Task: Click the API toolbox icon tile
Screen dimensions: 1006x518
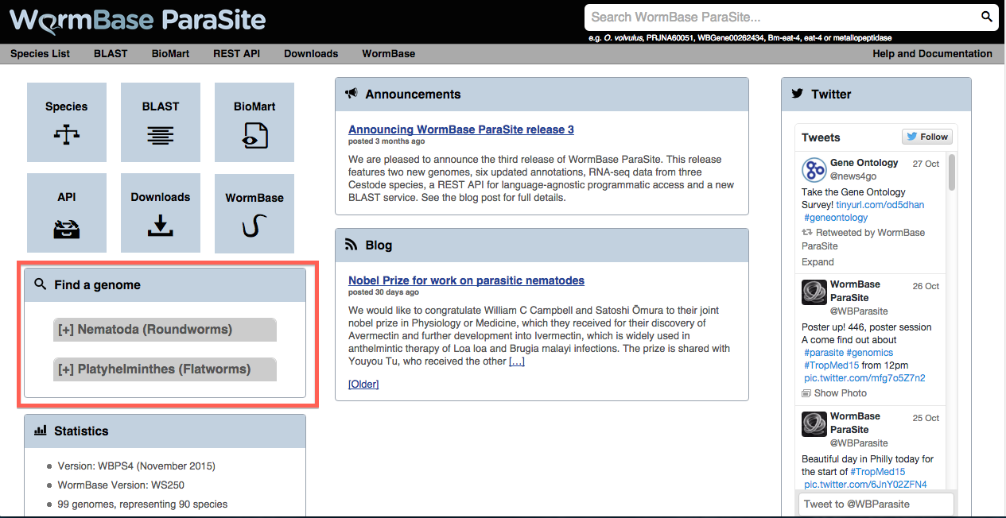Action: click(x=67, y=214)
